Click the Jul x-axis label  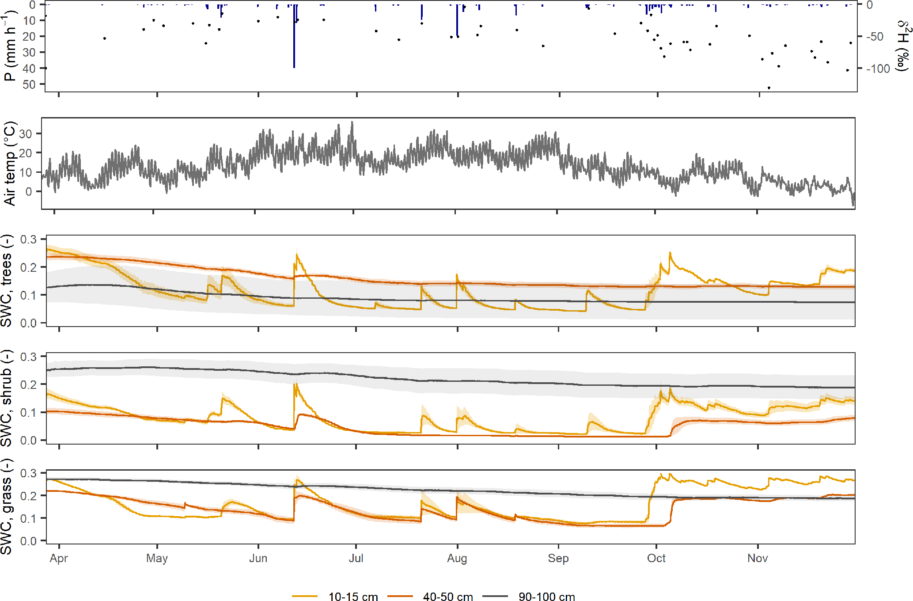click(x=356, y=558)
